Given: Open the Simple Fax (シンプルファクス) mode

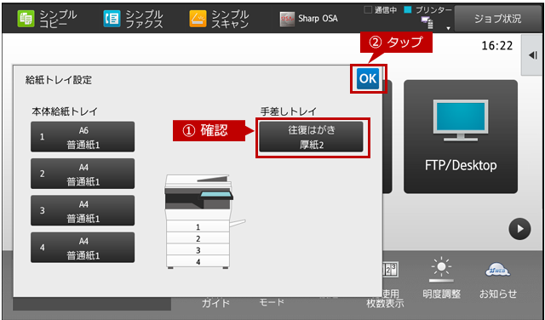Looking at the screenshot, I should (133, 19).
